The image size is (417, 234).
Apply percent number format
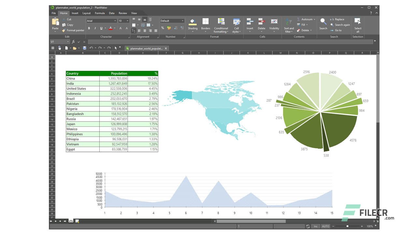(163, 28)
